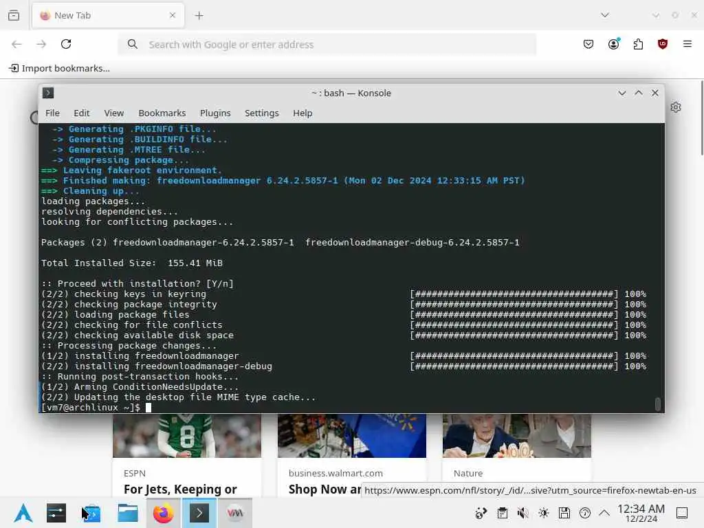This screenshot has height=528, width=704.
Task: Launch Discover software center from taskbar
Action: coord(91,513)
